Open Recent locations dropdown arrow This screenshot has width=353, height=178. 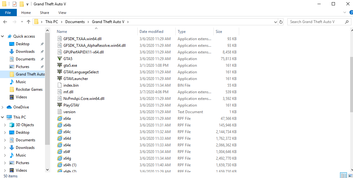pos(22,22)
